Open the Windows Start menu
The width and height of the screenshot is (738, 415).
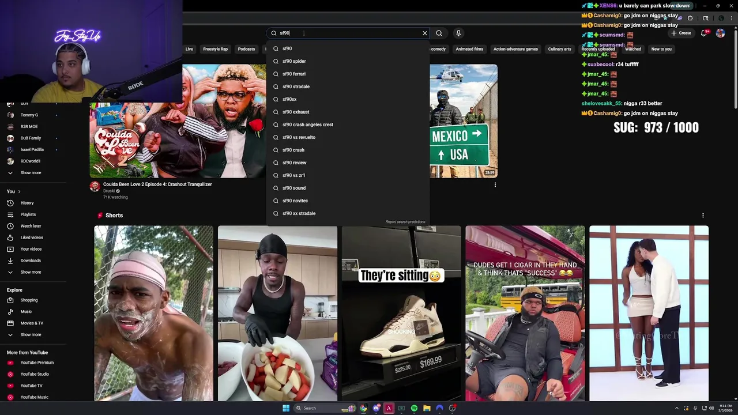pyautogui.click(x=285, y=408)
